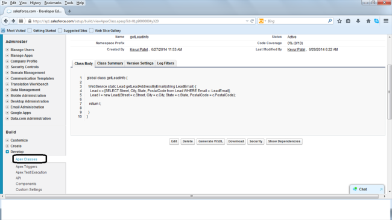Select the Class Body tab

click(x=83, y=63)
